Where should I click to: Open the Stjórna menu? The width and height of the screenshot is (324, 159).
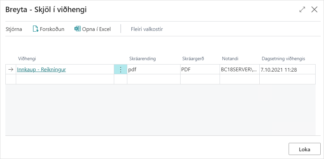[14, 29]
